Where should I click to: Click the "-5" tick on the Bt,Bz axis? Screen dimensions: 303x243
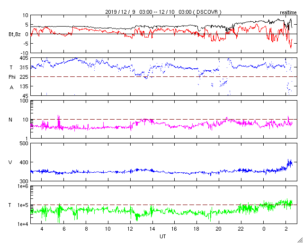[x=26, y=44]
